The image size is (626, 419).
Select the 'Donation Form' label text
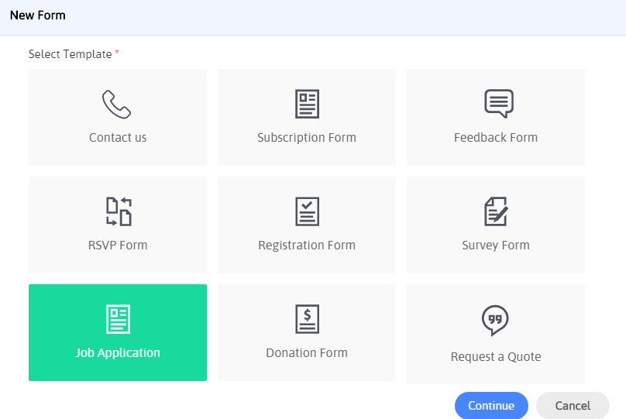pos(307,353)
